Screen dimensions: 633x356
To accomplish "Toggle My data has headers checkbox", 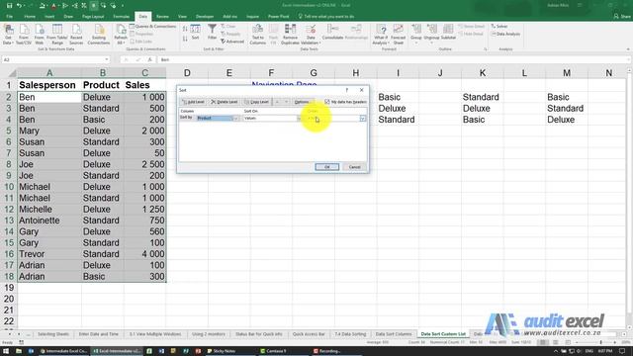I will (327, 102).
